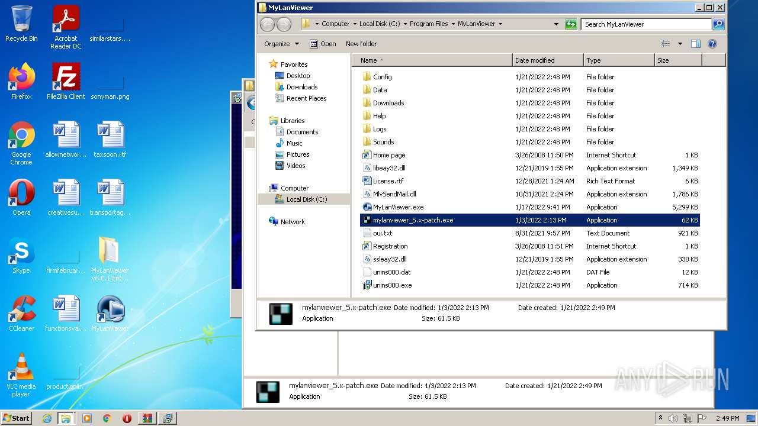Expand the address bar history dropdown
The width and height of the screenshot is (758, 426).
556,24
